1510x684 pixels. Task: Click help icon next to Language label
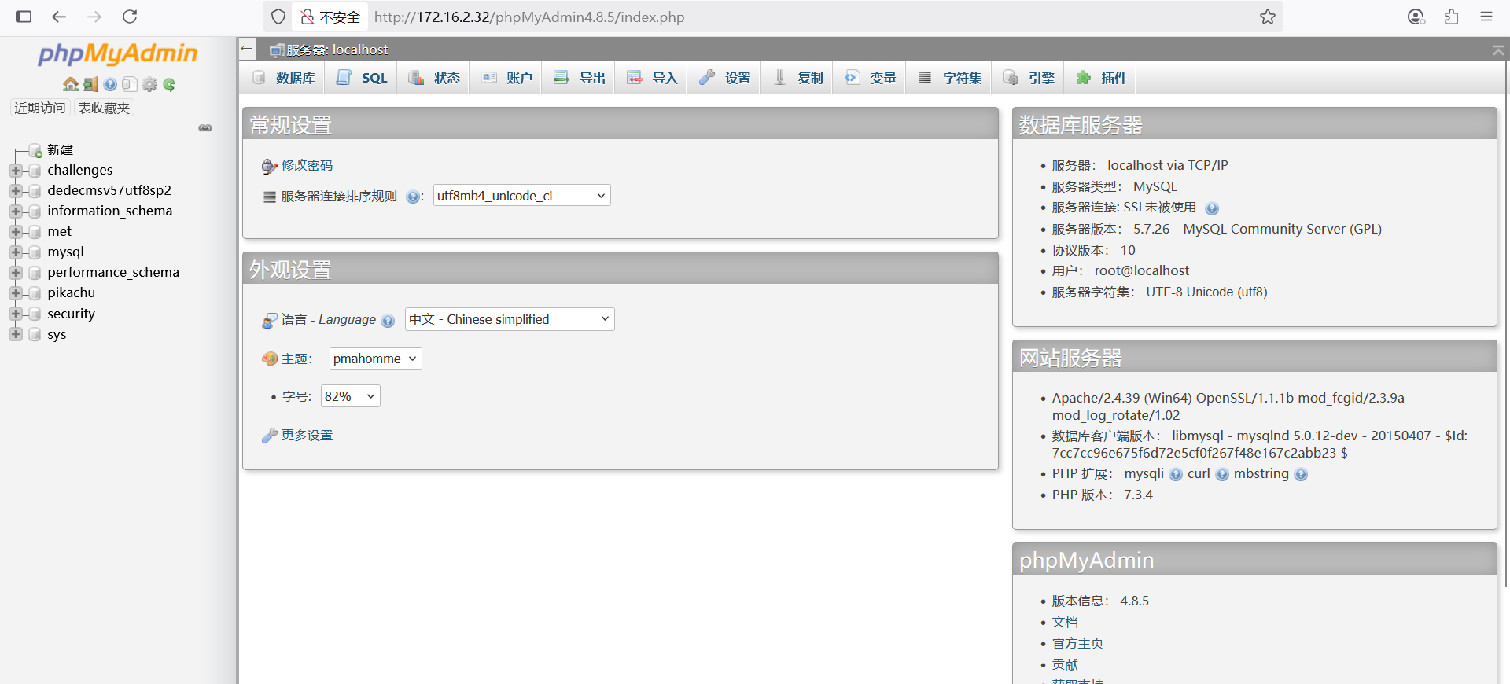point(388,320)
